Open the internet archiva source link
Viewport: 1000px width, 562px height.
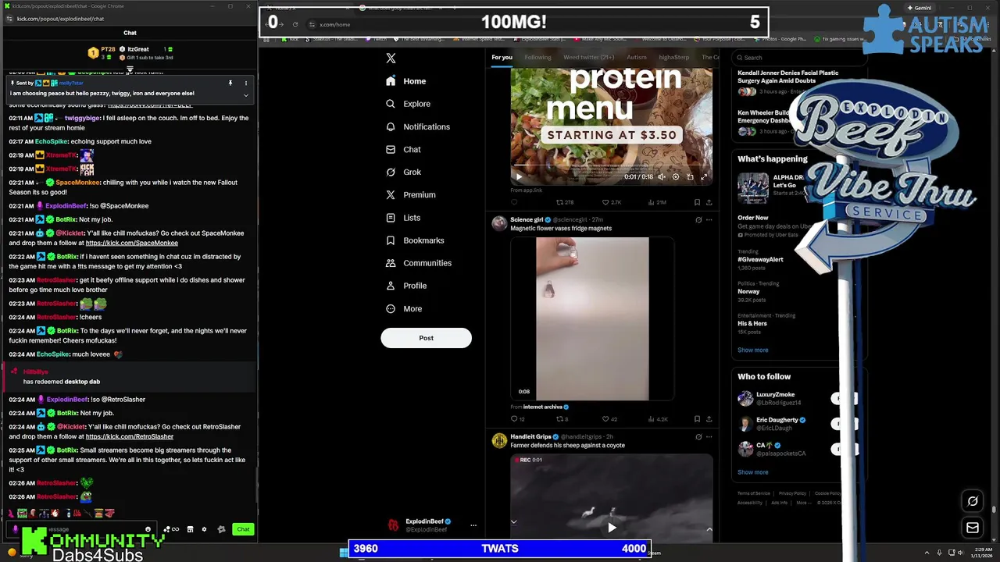point(545,407)
